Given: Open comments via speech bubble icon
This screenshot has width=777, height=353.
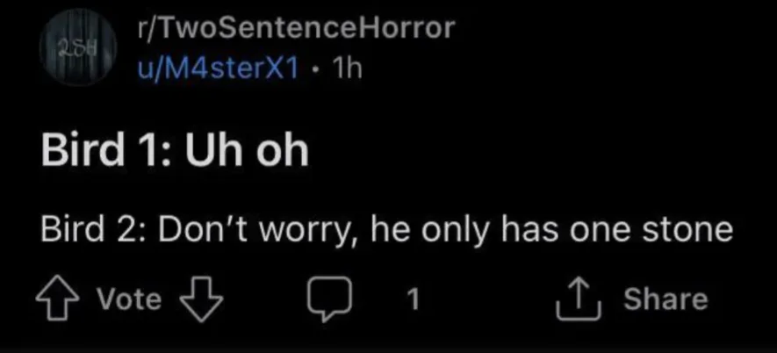Looking at the screenshot, I should (x=329, y=299).
